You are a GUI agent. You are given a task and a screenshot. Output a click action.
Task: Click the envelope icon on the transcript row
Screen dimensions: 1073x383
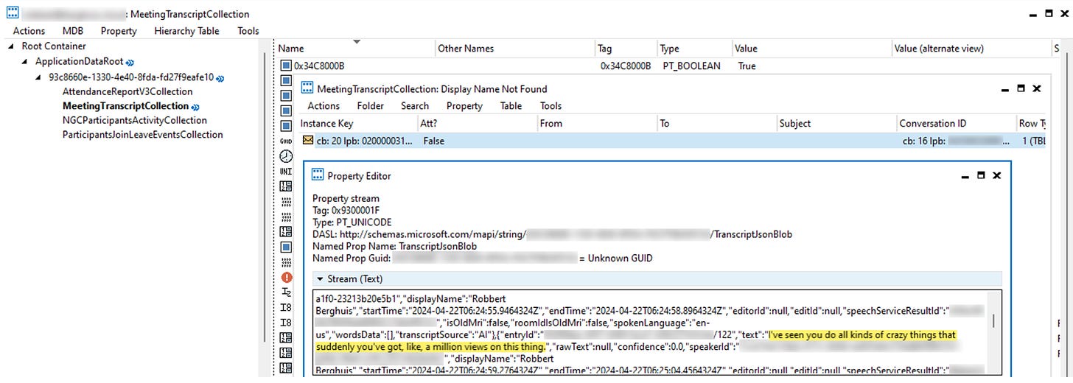pos(308,141)
